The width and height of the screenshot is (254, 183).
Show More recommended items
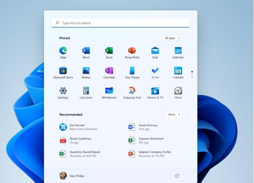coord(174,114)
